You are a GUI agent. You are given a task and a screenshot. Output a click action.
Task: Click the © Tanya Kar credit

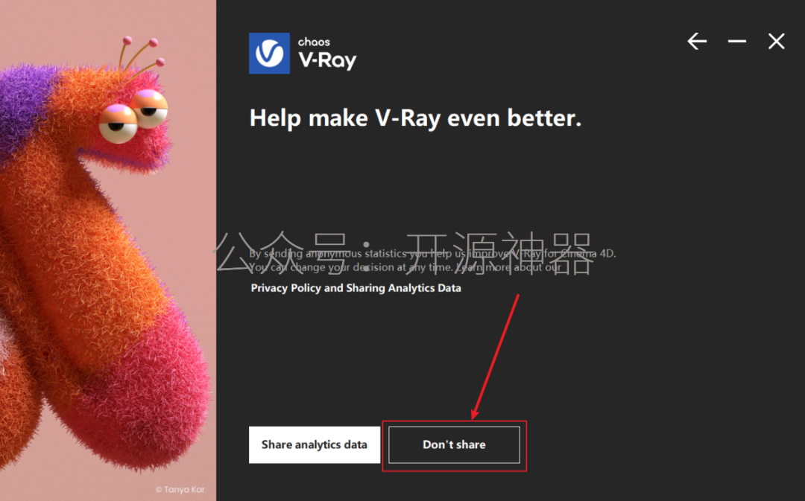click(180, 490)
